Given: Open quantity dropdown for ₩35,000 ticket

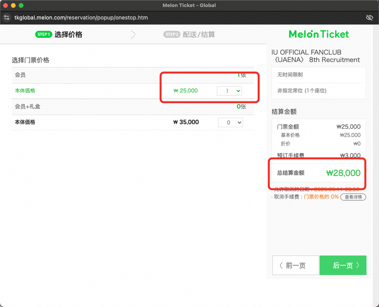Looking at the screenshot, I should click(x=231, y=122).
